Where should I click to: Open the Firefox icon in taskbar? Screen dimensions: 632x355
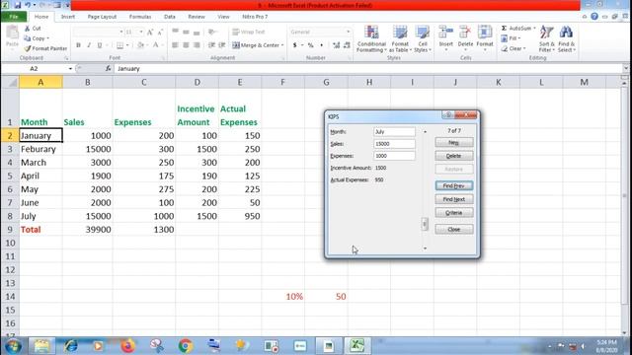tap(127, 346)
